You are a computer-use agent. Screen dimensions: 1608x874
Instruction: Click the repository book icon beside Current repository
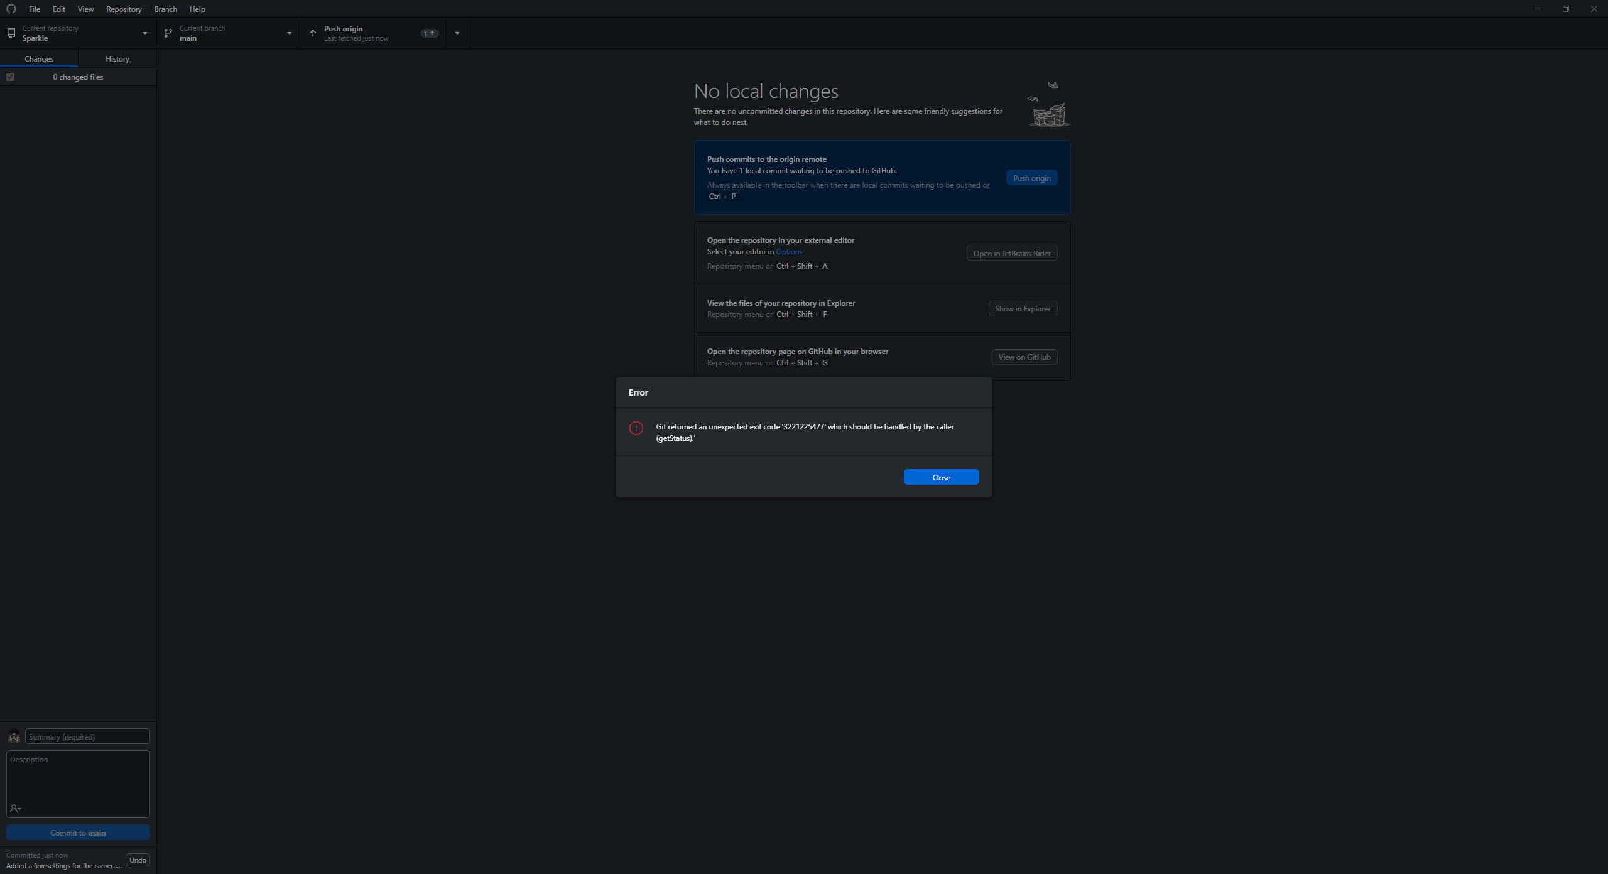pyautogui.click(x=11, y=33)
